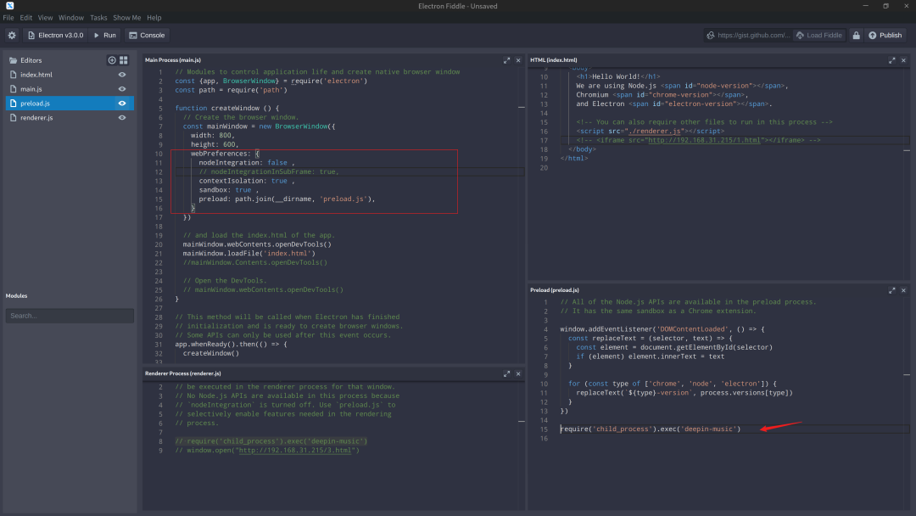Screen dimensions: 916x516
Task: Close the Renderer Process (renderer.js) pane
Action: [x=518, y=373]
